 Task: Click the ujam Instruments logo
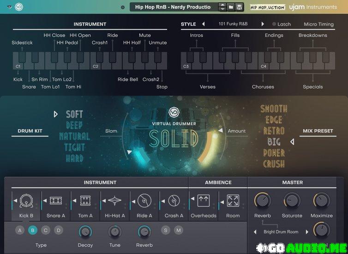point(313,7)
